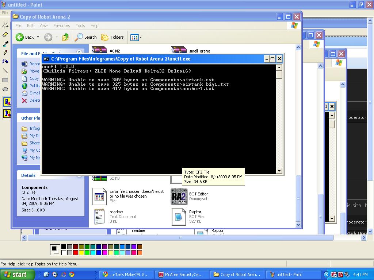Open the My Documents link in Other Places

coord(31,136)
